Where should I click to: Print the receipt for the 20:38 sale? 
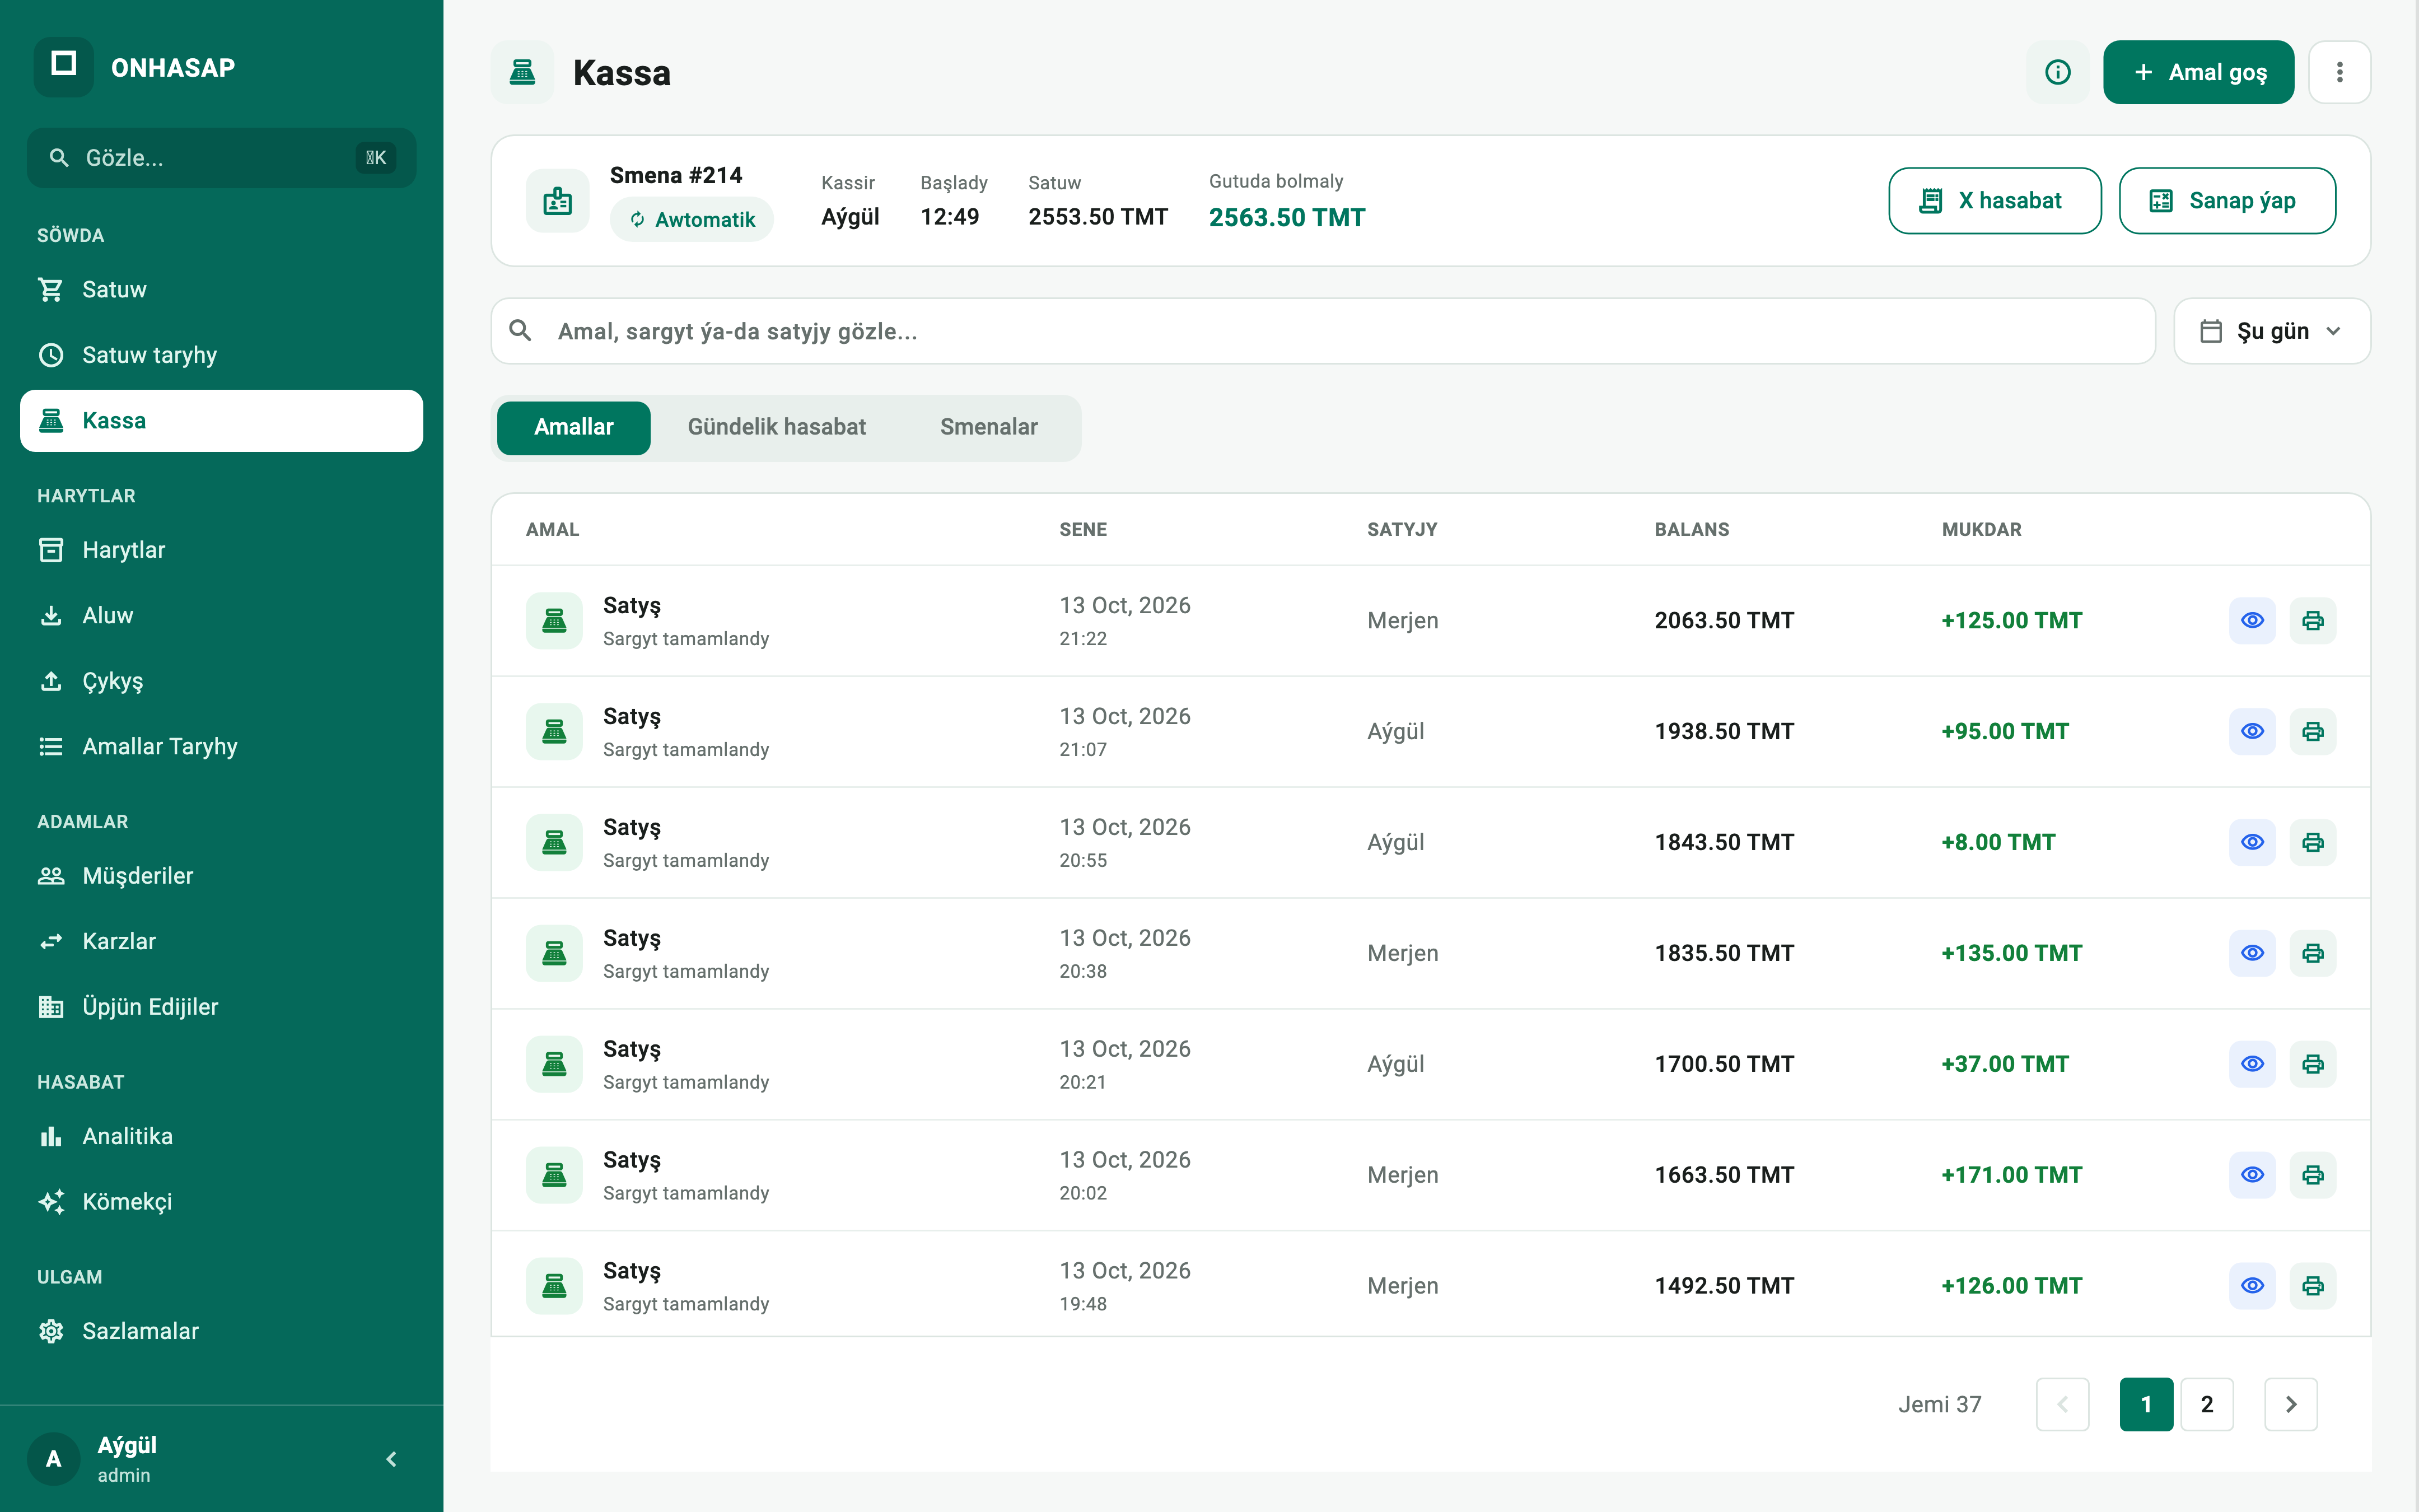pyautogui.click(x=2313, y=953)
